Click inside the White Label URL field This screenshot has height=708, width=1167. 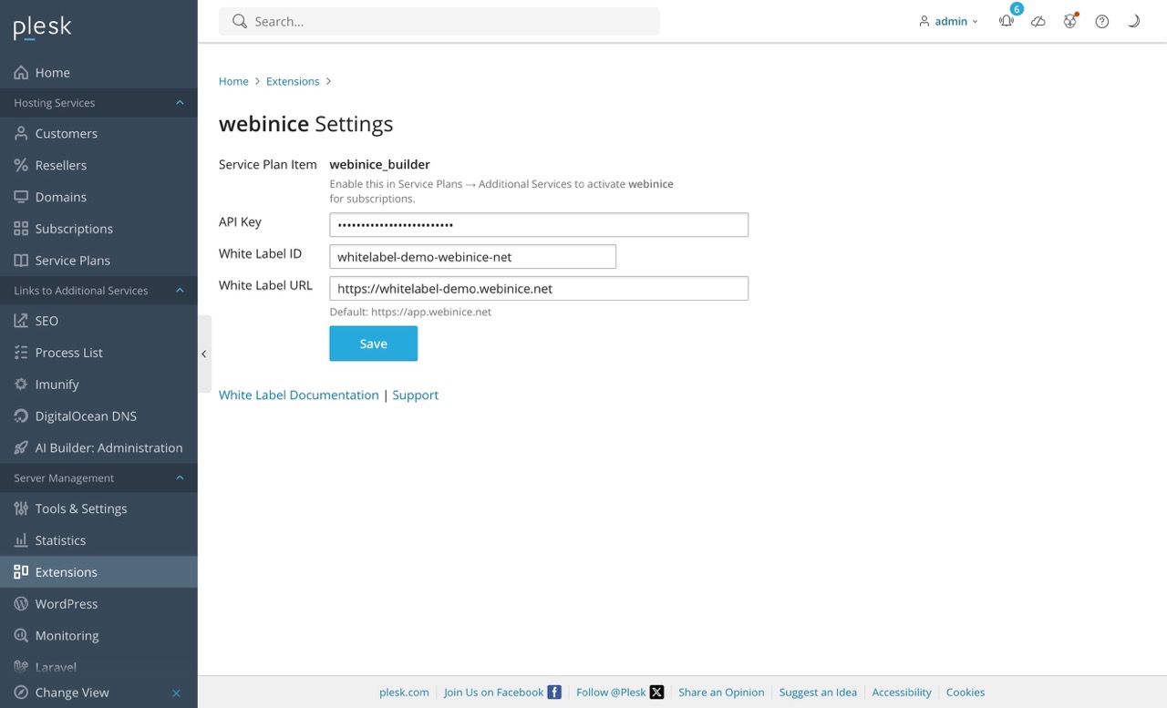(538, 288)
